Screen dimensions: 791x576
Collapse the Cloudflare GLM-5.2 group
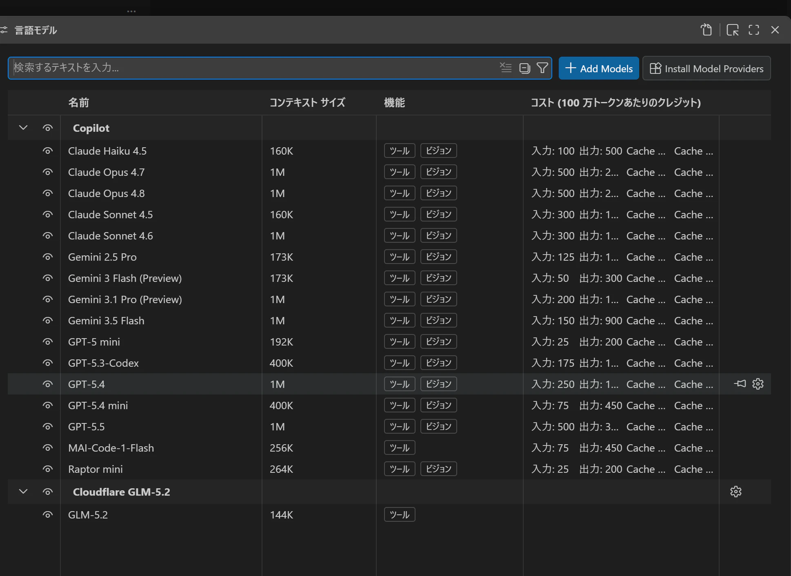click(23, 492)
